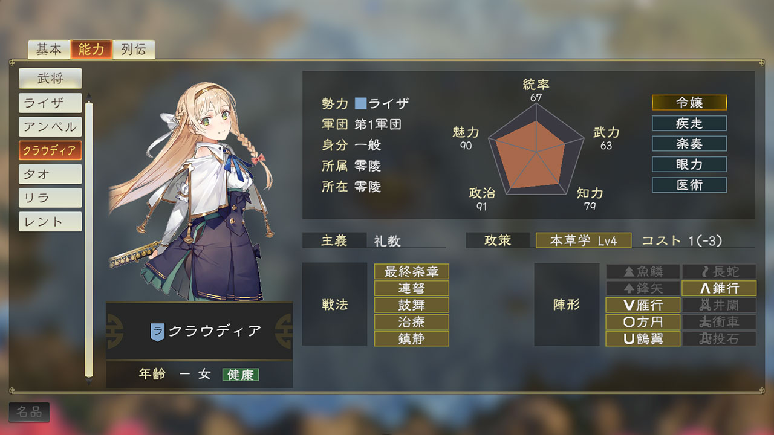This screenshot has height=435, width=774.
Task: Select the 雁行 formation
Action: coord(643,305)
